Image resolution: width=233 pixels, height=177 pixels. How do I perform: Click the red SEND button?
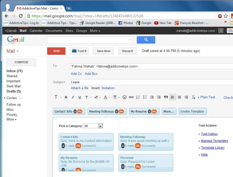click(56, 51)
